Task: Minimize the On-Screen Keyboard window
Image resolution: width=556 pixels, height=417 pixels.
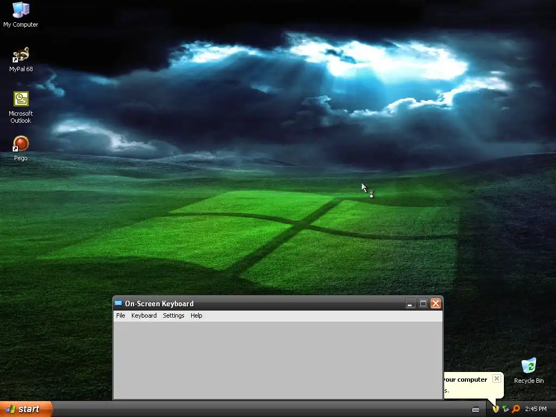Action: pos(410,304)
